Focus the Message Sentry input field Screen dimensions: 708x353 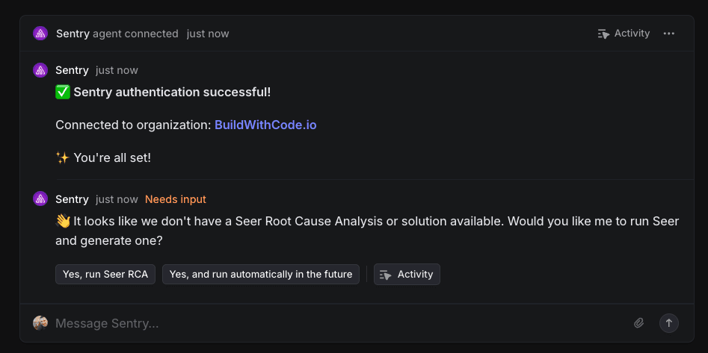[x=339, y=323]
